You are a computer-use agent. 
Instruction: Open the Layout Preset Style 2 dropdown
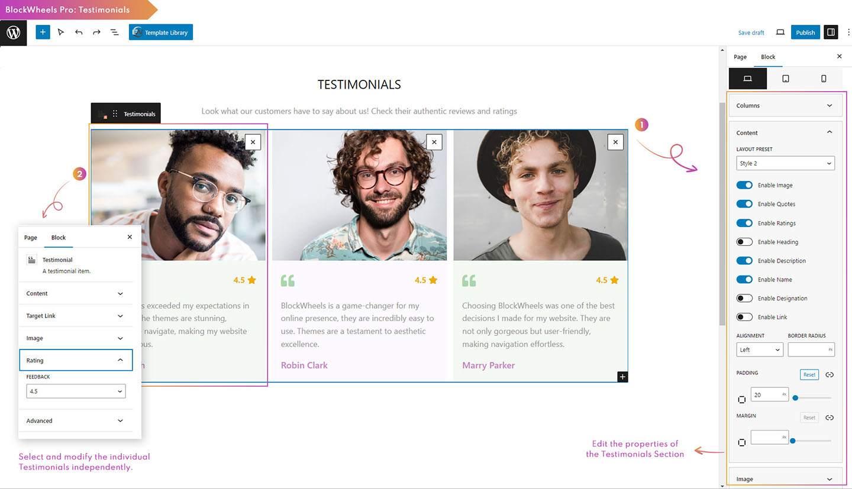[785, 163]
